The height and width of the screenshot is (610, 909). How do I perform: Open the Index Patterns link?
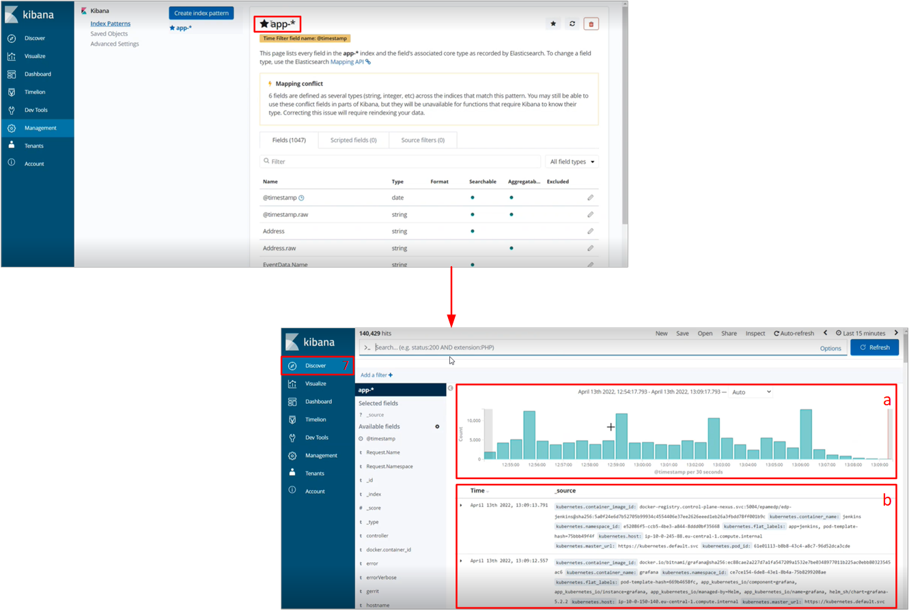tap(110, 23)
